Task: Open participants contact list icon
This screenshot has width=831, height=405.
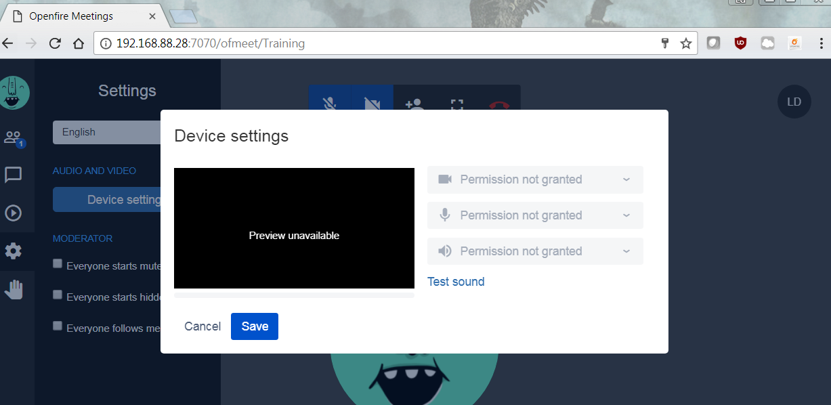Action: point(14,137)
